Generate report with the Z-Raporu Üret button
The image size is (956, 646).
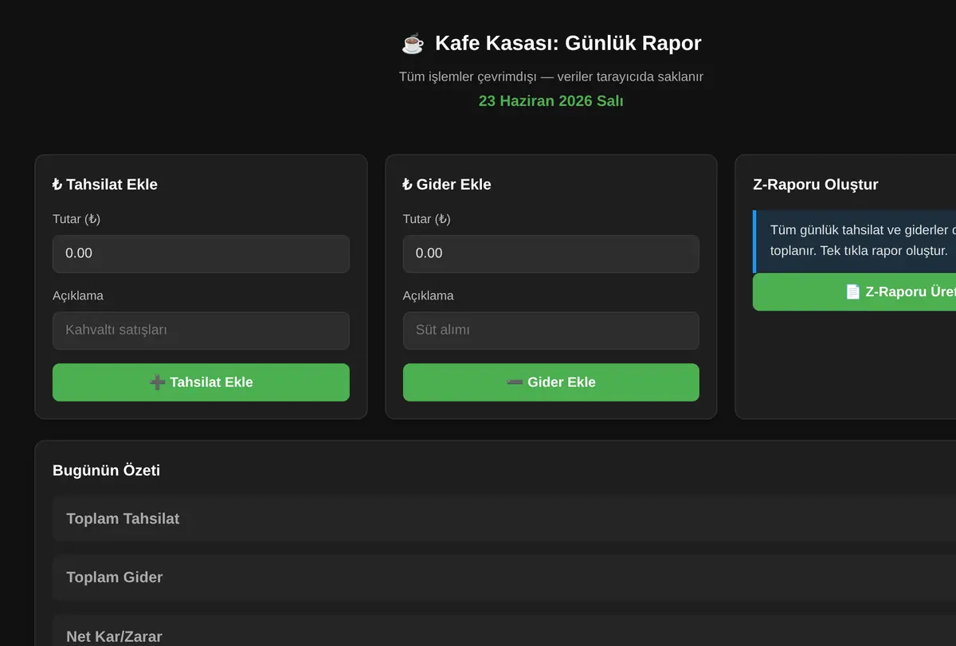[x=854, y=292]
